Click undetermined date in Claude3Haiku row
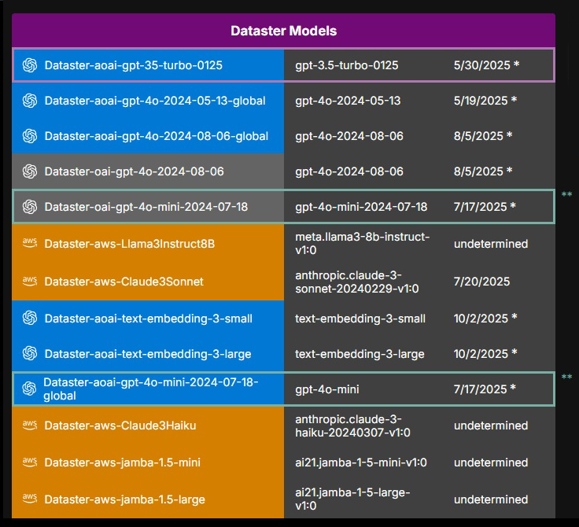 pyautogui.click(x=491, y=426)
